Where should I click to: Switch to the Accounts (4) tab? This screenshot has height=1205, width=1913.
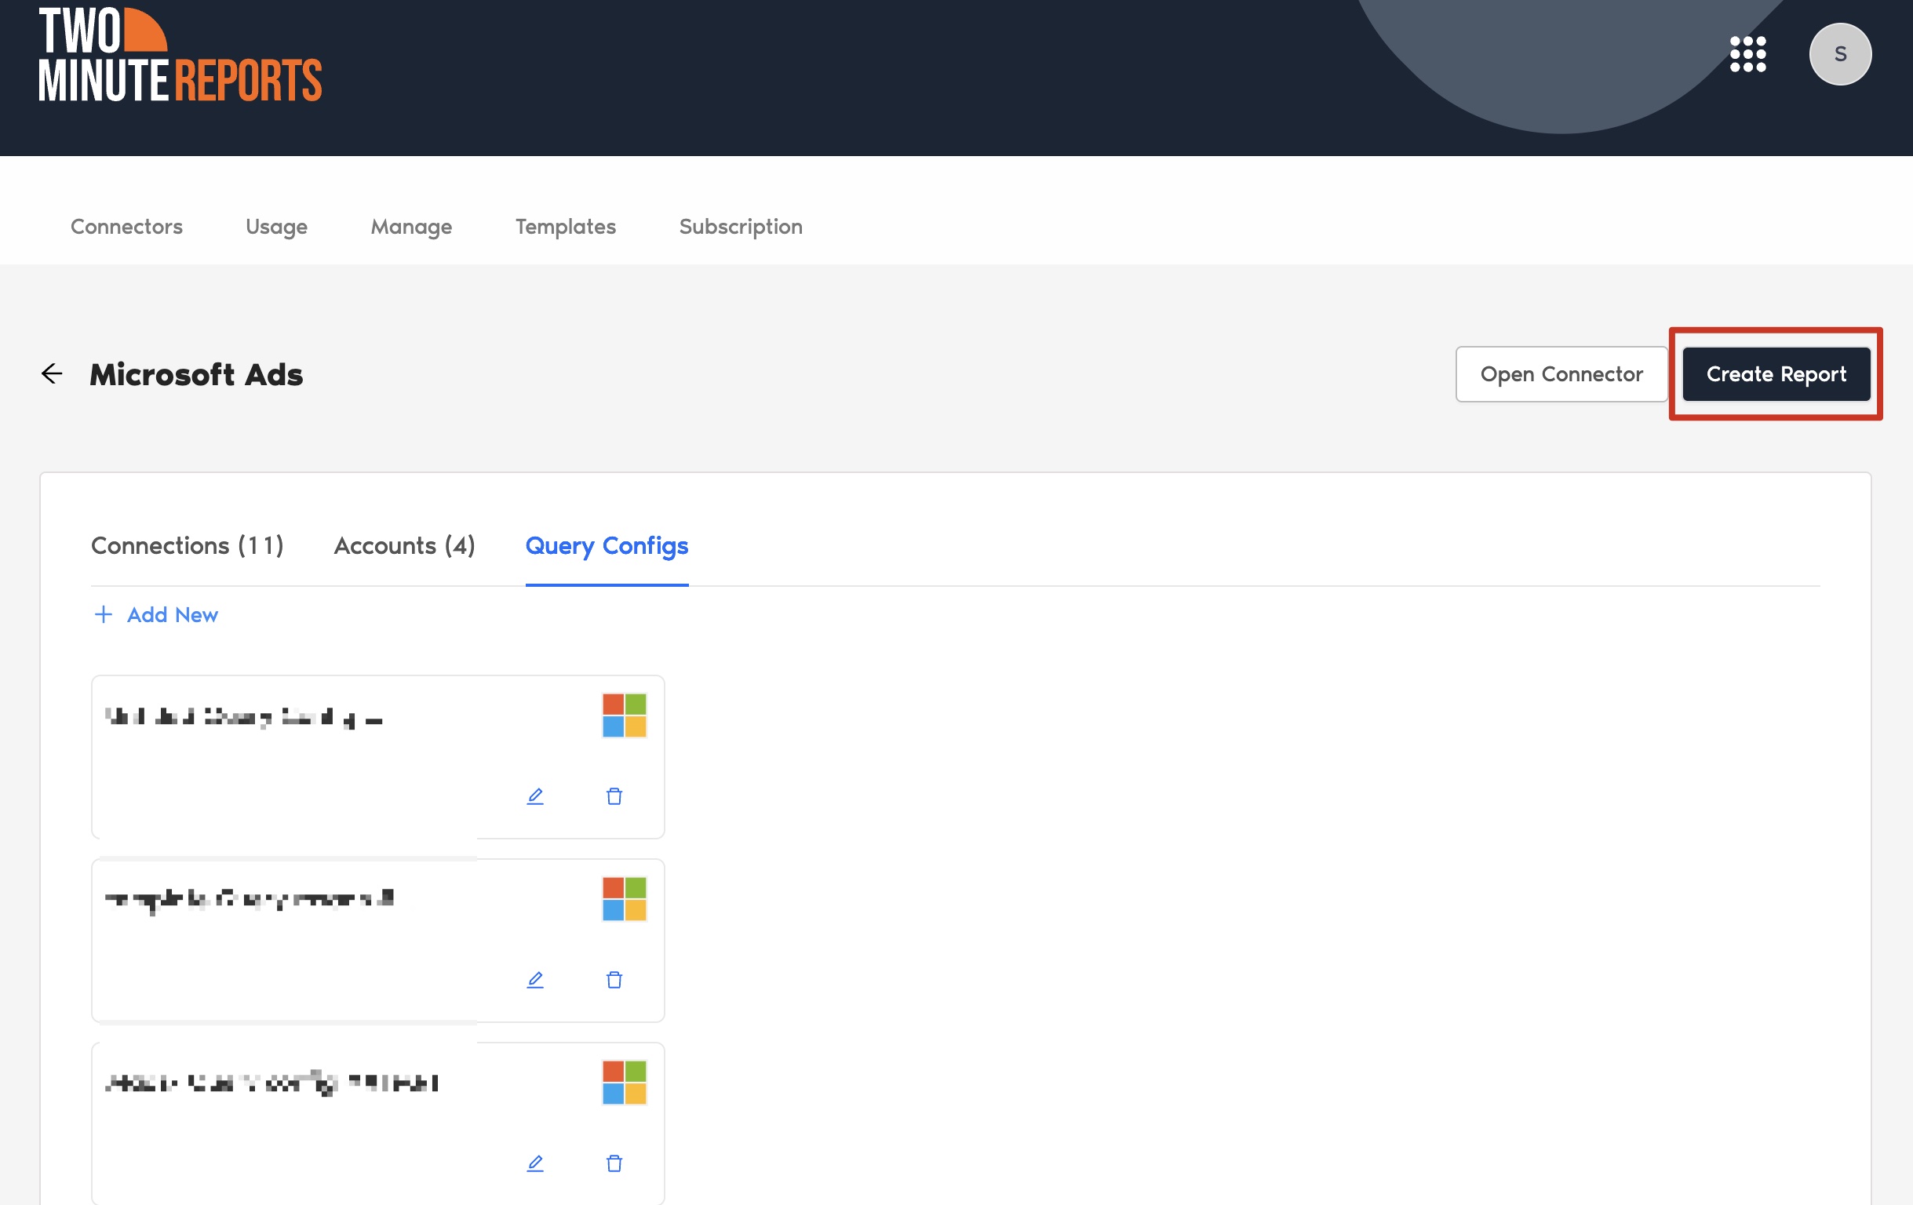point(404,546)
